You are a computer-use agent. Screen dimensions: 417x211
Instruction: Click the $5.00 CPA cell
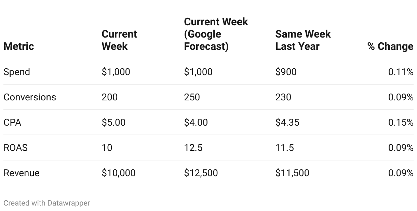[x=113, y=122]
